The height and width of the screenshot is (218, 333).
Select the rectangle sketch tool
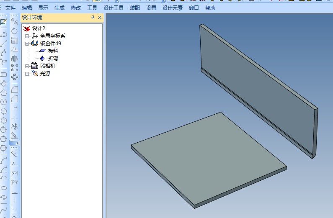point(4,74)
